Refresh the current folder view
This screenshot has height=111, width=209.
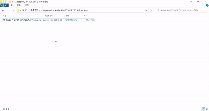pyautogui.click(x=151, y=10)
